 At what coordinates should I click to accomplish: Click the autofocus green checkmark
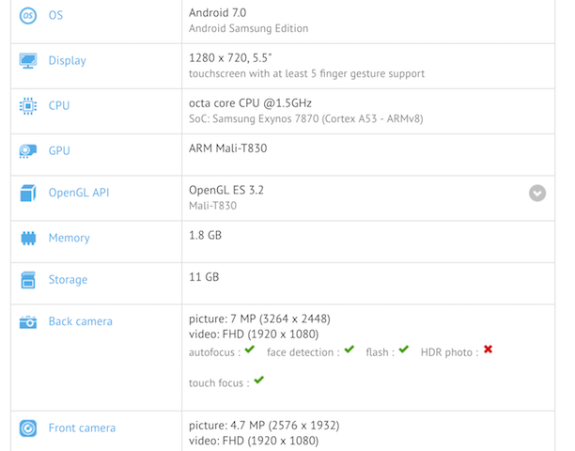click(249, 350)
